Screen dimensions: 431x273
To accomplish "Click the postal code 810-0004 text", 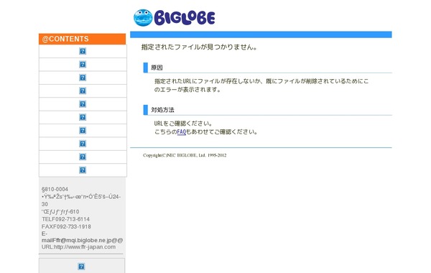I will click(55, 189).
